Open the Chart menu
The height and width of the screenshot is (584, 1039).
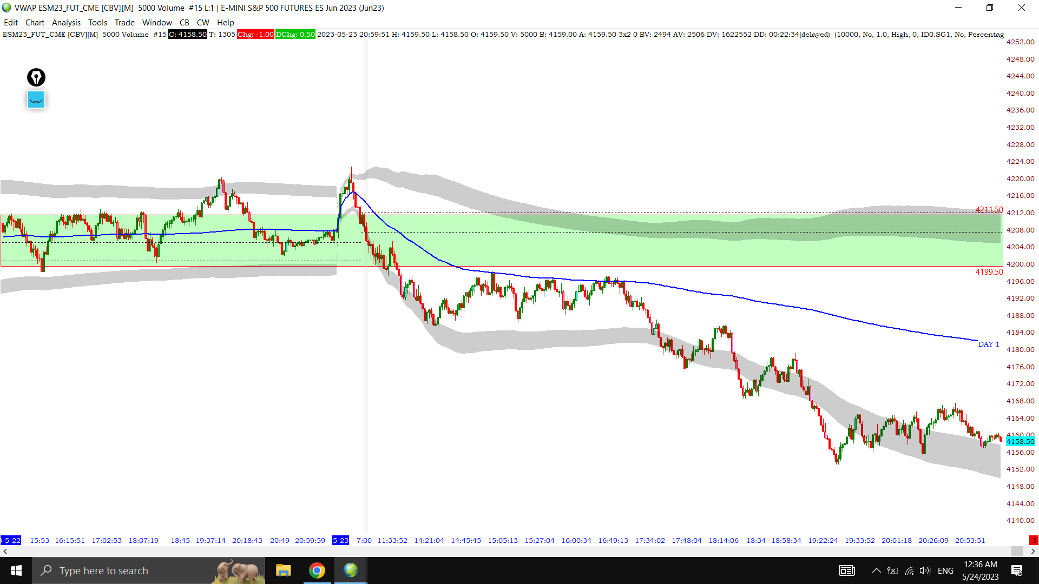coord(35,22)
